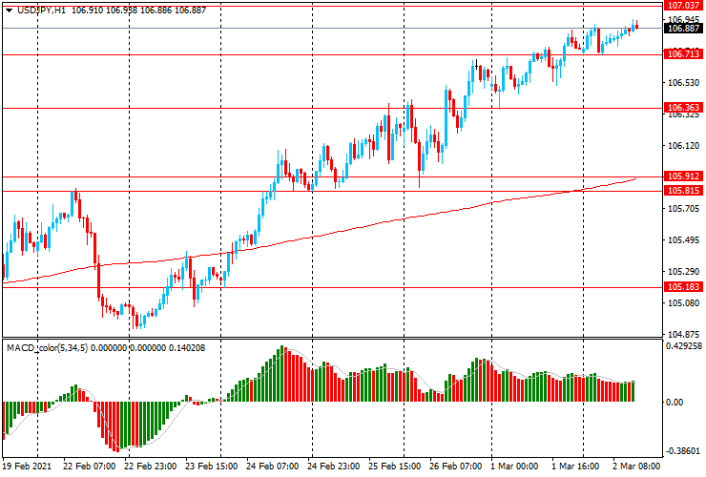
Task: Select the 106.713 red level tag
Action: [x=683, y=54]
